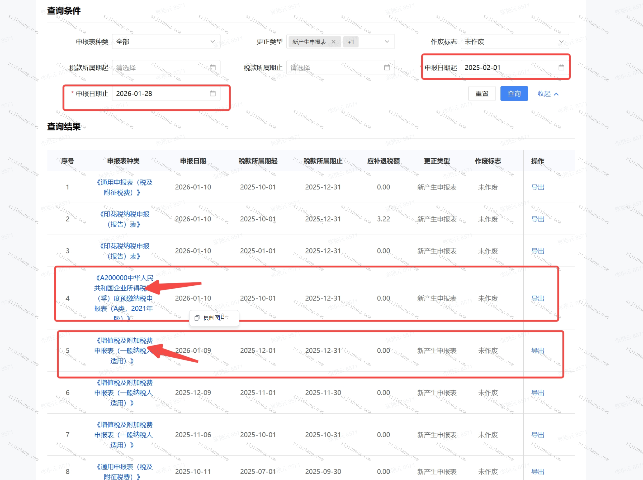Collapse the query conditions via 收起
643x480 pixels.
(544, 94)
